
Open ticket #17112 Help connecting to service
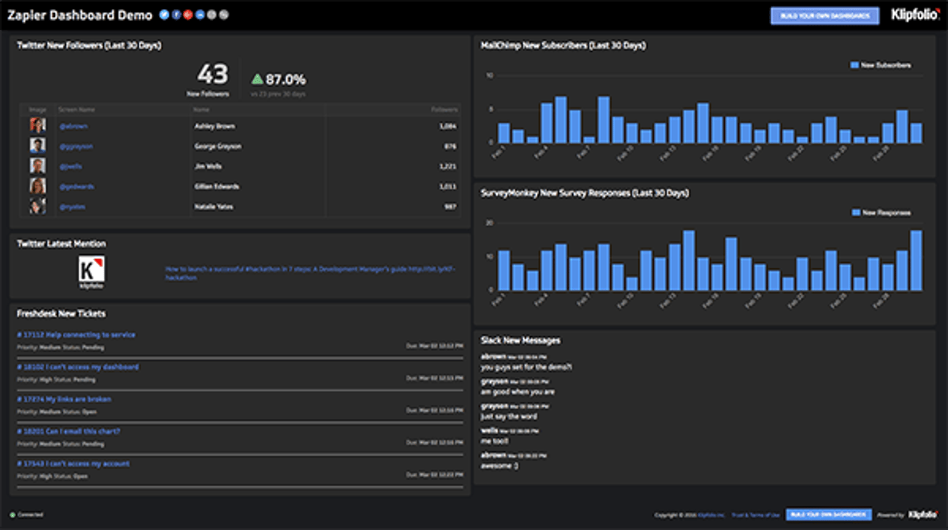point(76,335)
